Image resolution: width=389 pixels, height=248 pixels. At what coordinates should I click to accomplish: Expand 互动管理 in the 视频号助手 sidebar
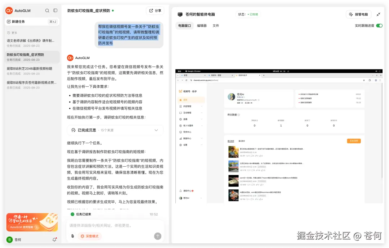coord(192,113)
